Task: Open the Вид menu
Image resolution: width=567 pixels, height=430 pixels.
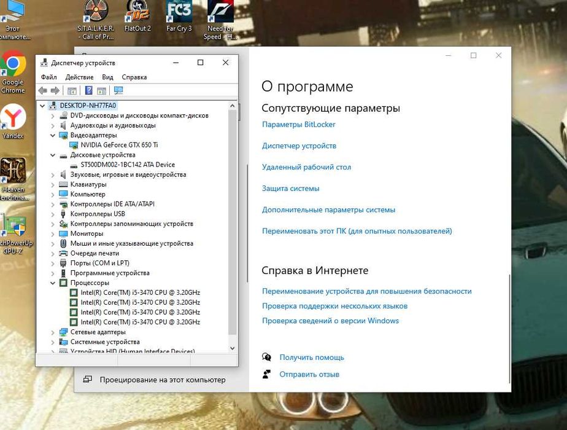Action: coord(107,77)
